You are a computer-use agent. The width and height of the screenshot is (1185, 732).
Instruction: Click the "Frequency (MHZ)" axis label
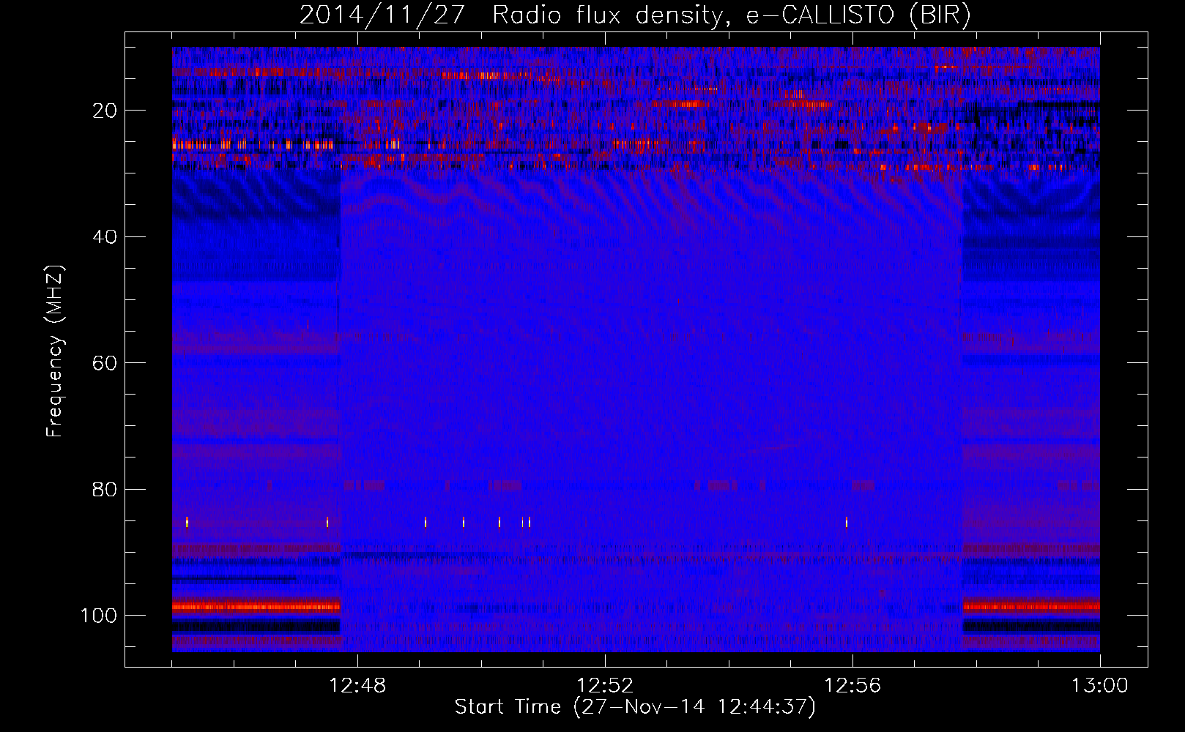coord(55,351)
